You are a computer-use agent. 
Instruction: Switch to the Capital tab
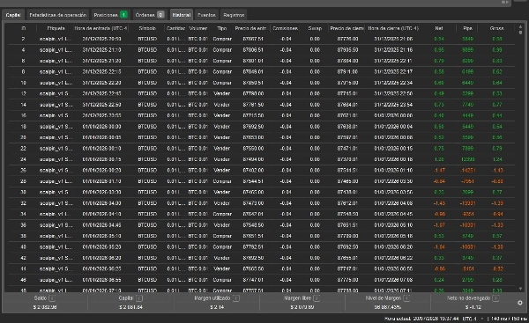click(13, 15)
